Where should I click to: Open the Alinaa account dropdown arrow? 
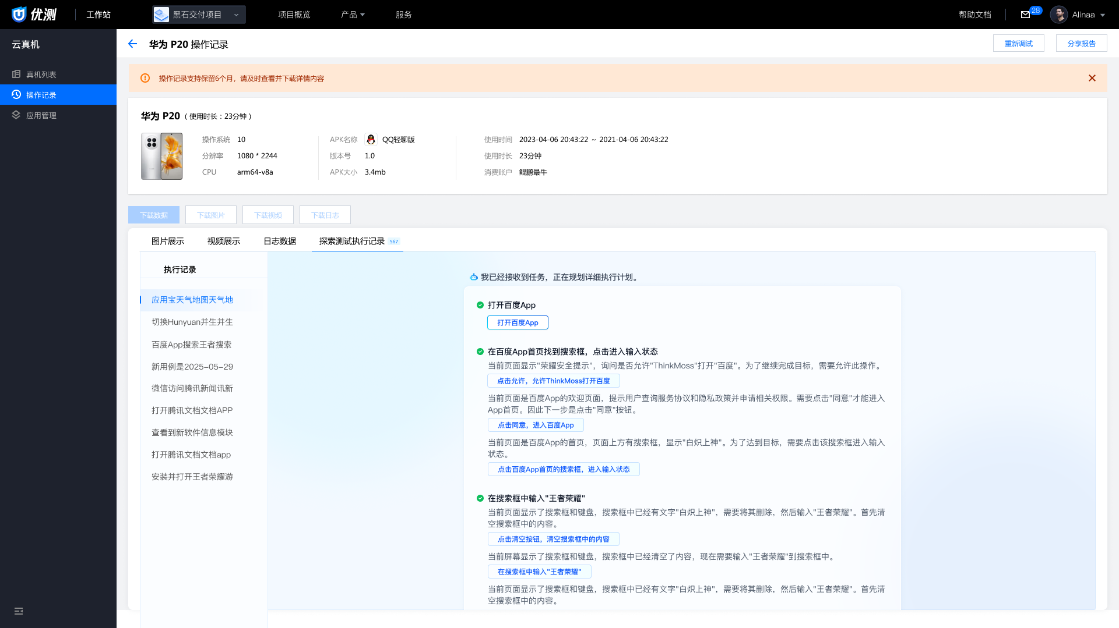[1103, 15]
